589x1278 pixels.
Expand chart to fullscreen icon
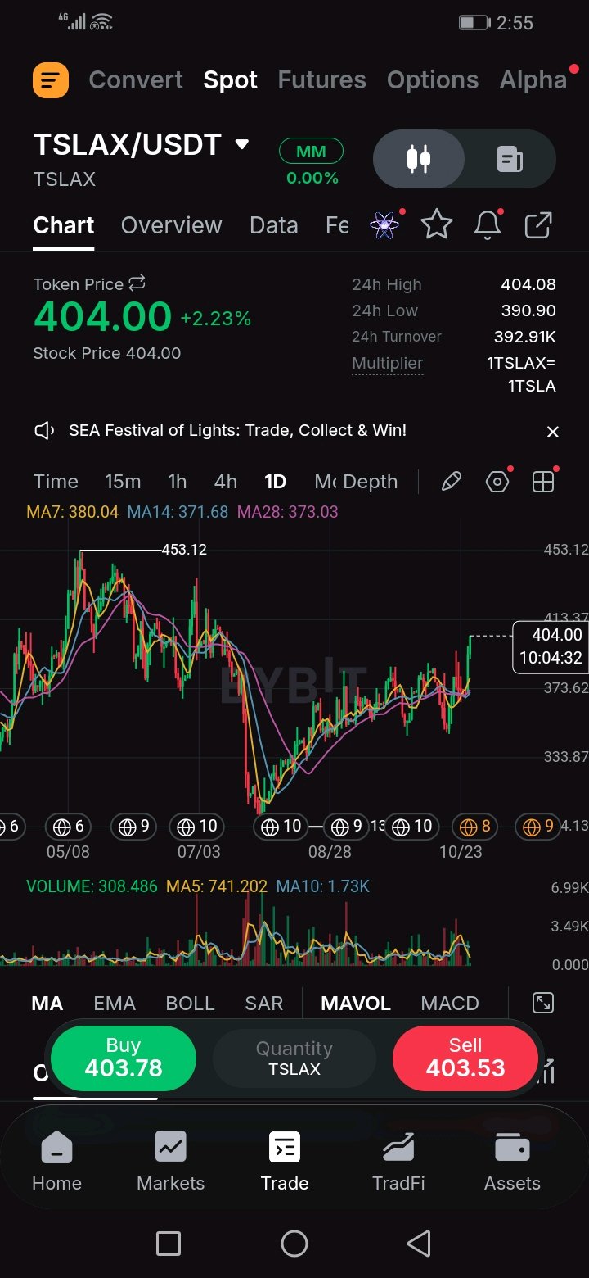(x=543, y=1003)
